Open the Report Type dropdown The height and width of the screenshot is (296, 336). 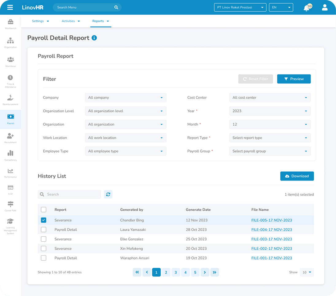pos(270,138)
